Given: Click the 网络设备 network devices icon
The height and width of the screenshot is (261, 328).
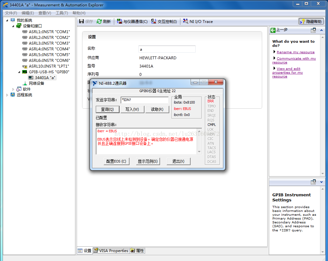Looking at the screenshot, I should click(x=25, y=83).
